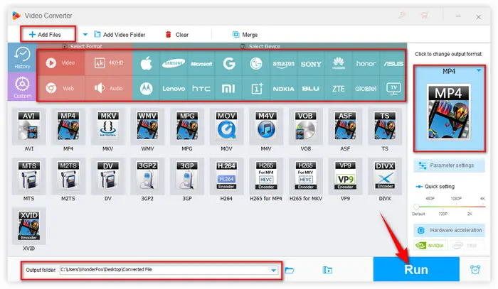
Task: Select the 4K/HD format category
Action: (x=109, y=62)
